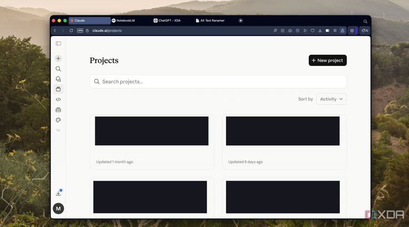
Task: Open Chats from the sidebar
Action: coord(59,79)
